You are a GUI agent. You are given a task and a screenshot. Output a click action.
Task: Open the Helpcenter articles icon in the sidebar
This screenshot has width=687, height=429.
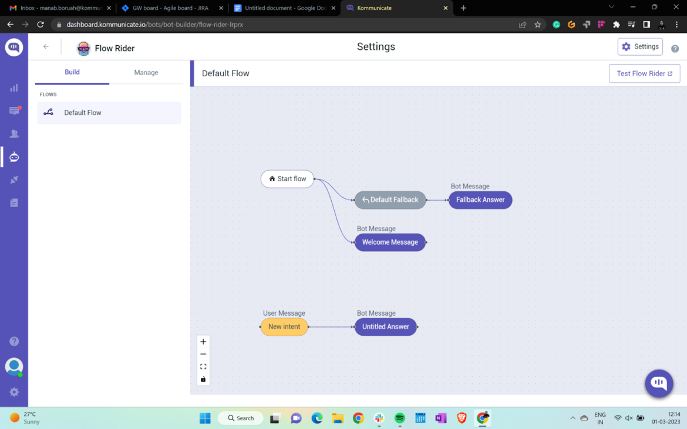tap(14, 202)
